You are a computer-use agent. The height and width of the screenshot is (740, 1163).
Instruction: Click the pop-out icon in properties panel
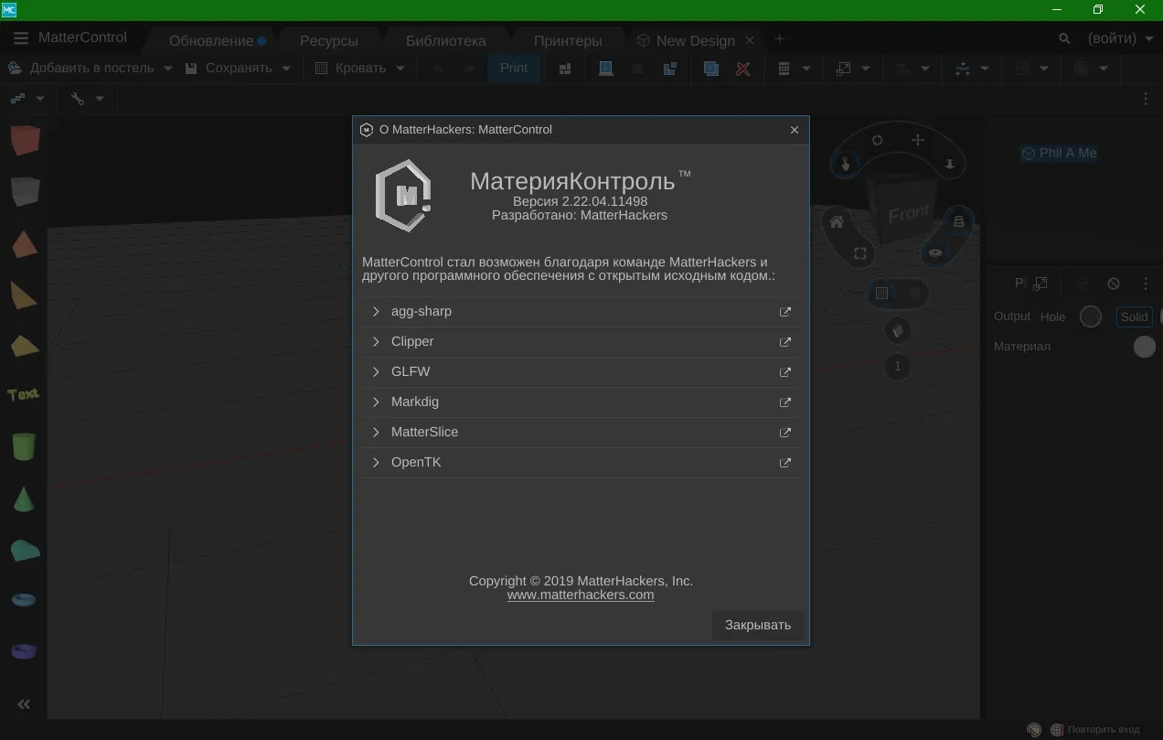[x=1040, y=284]
